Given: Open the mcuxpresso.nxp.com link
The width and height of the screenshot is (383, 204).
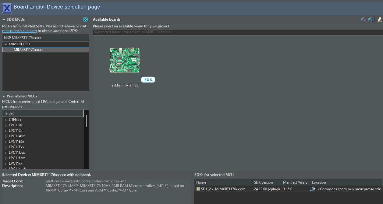Looking at the screenshot, I should tap(19, 30).
